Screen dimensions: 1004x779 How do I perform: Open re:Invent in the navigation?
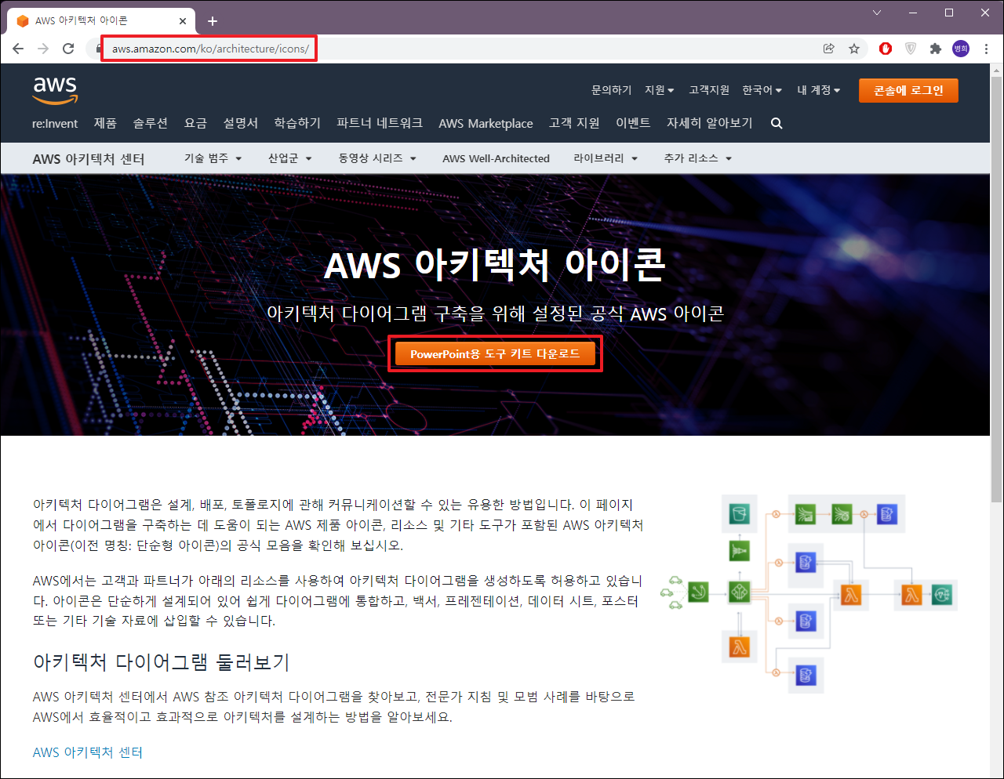(x=55, y=123)
